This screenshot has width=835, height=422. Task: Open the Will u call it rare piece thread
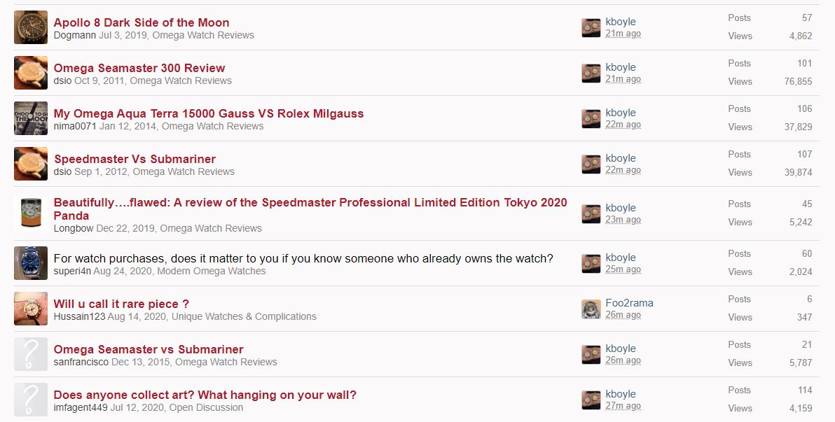pos(121,304)
